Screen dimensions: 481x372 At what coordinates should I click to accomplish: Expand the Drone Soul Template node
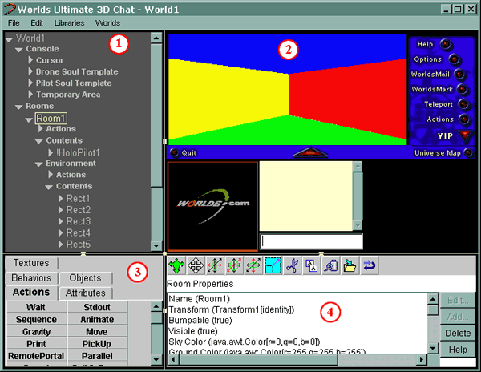[30, 71]
